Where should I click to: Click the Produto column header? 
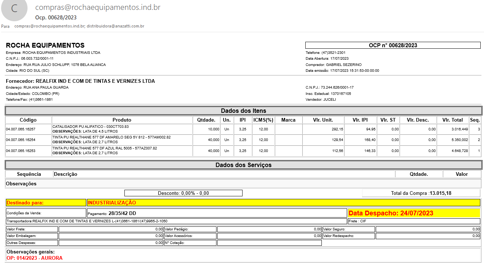pyautogui.click(x=122, y=120)
